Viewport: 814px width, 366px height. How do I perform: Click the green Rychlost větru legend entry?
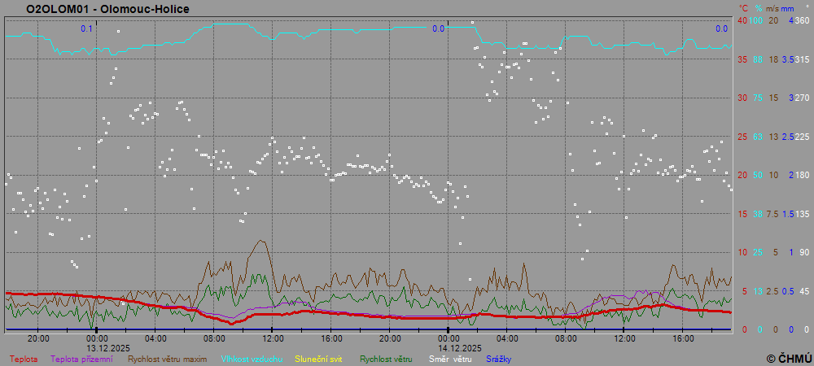tap(386, 358)
